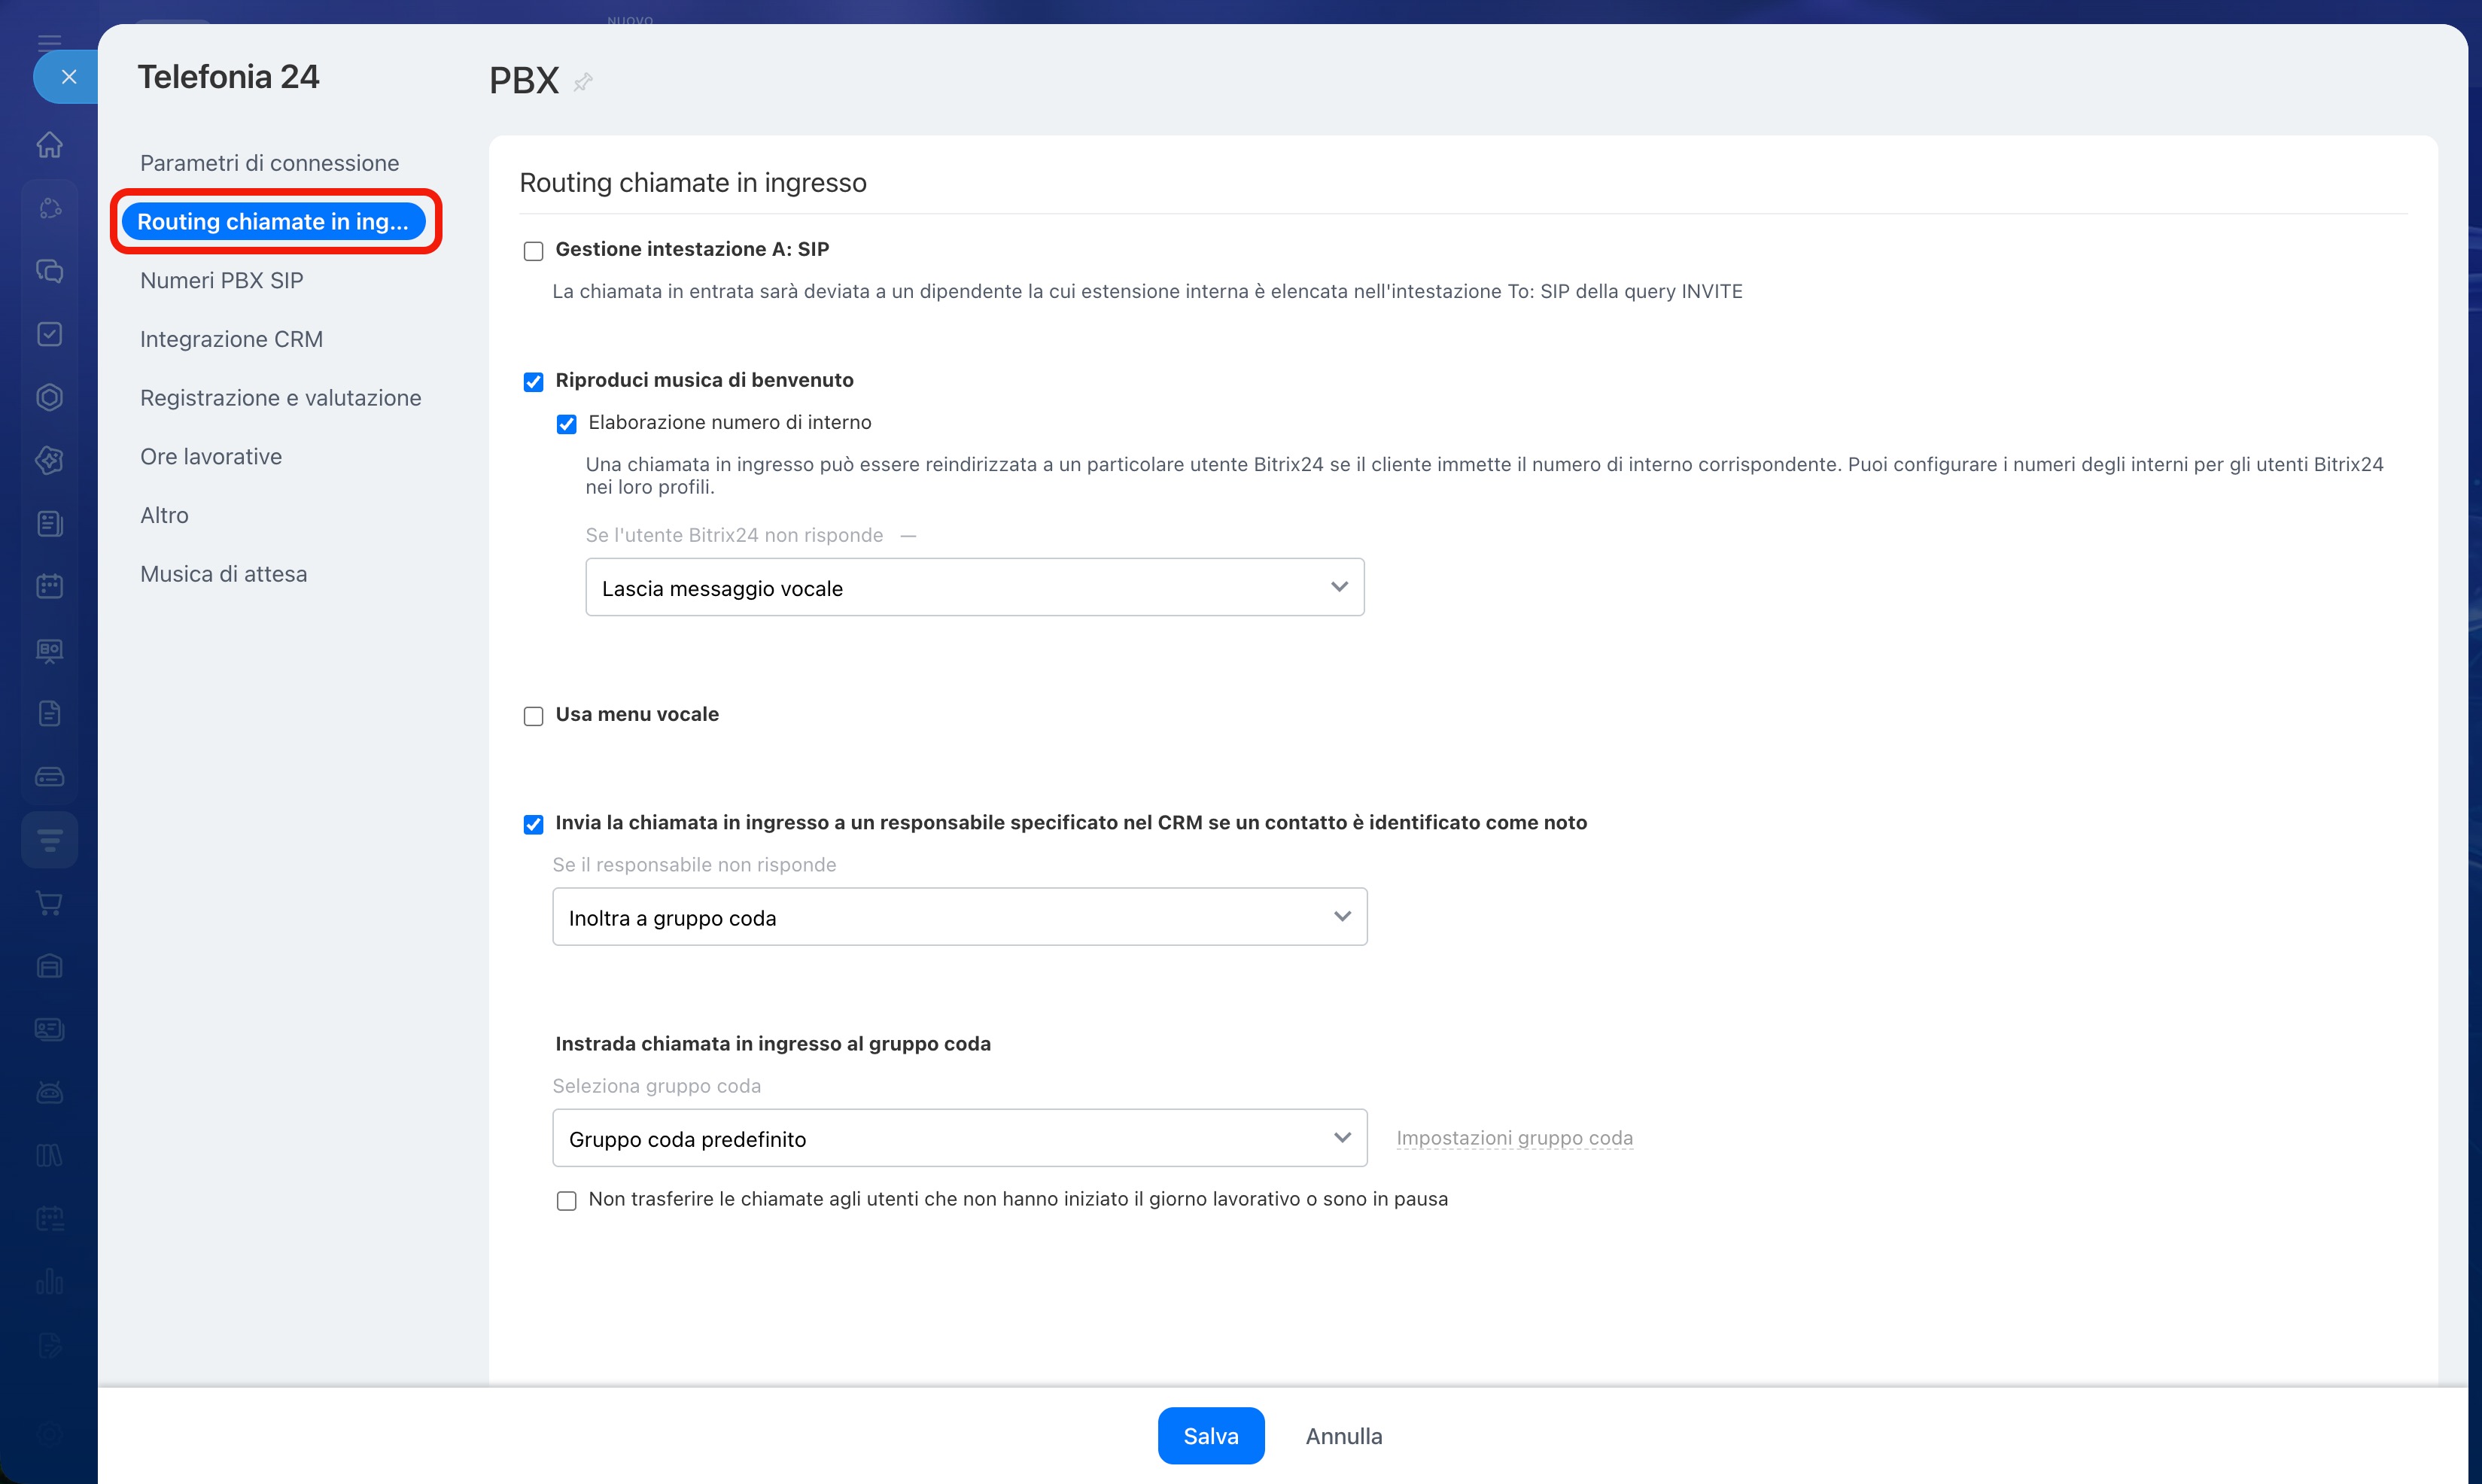Open Lascia messaggio vocale dropdown
The width and height of the screenshot is (2482, 1484).
pyautogui.click(x=974, y=587)
